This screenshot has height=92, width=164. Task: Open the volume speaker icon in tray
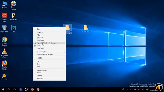coord(143,89)
